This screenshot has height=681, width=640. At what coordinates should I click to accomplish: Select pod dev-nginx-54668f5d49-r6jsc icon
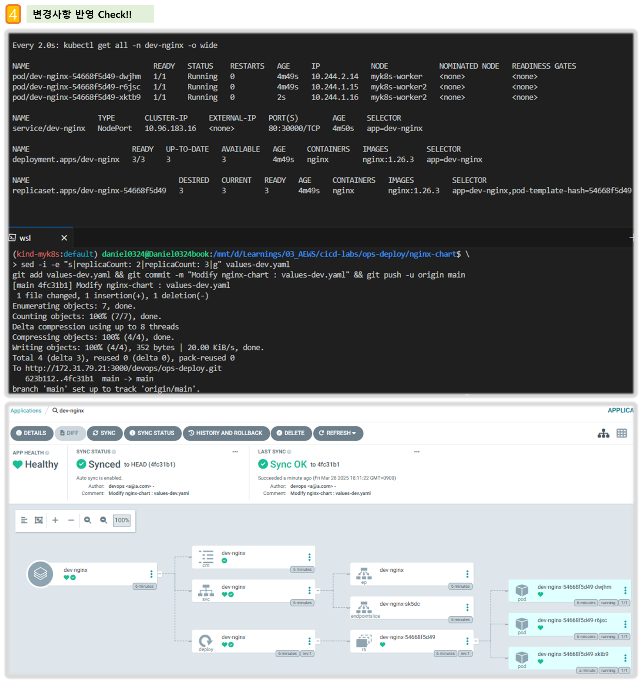tap(522, 624)
